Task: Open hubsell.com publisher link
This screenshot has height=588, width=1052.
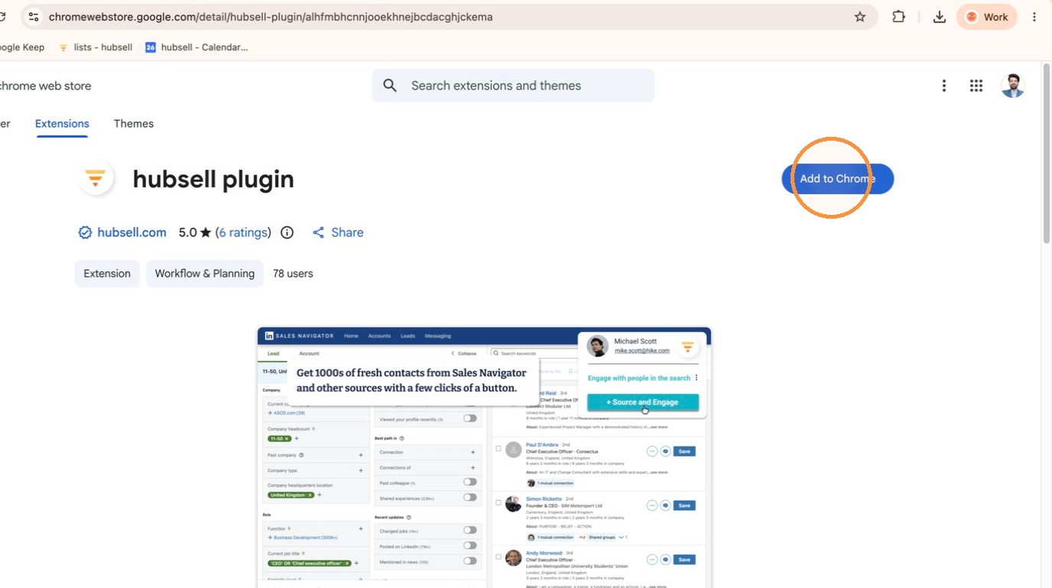Action: coord(131,232)
